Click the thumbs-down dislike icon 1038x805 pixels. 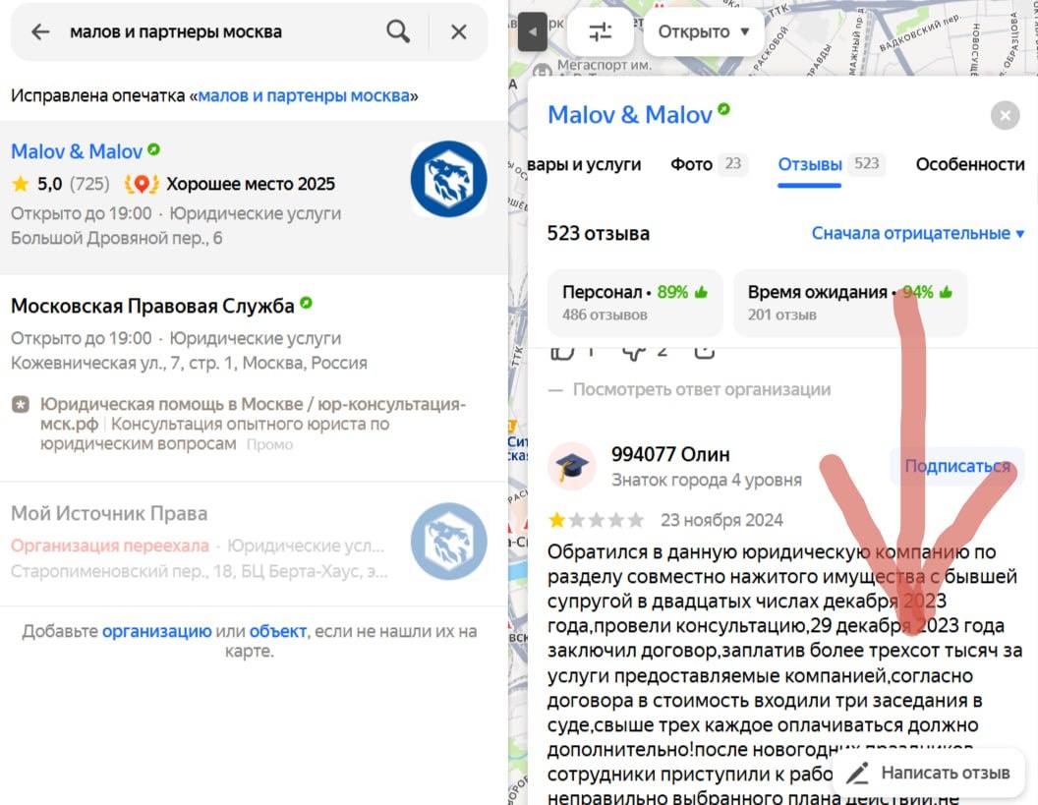tap(634, 353)
